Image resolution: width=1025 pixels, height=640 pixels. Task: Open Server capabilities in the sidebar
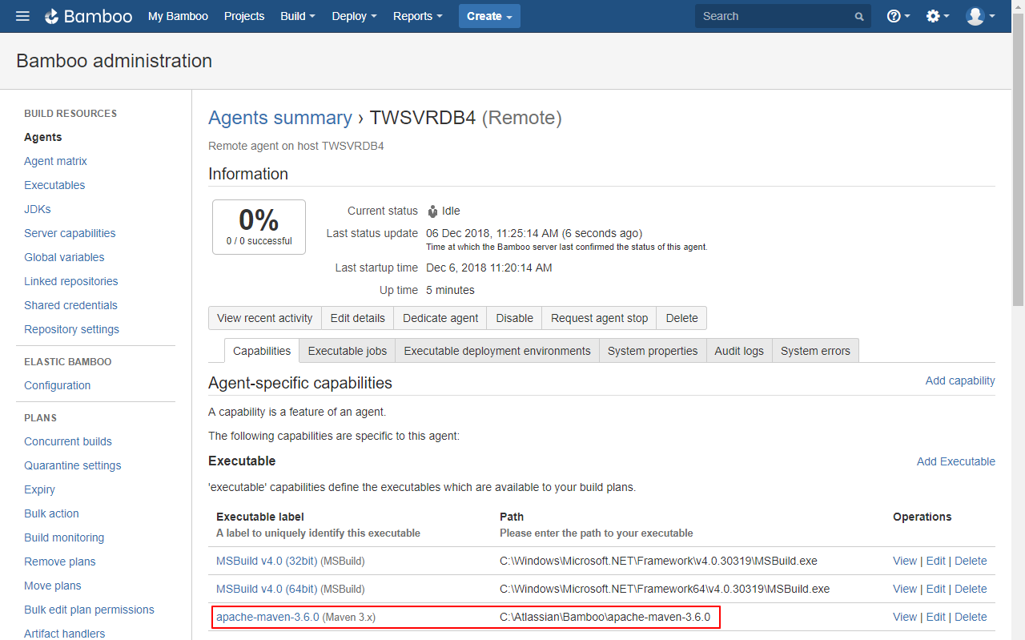pos(70,233)
